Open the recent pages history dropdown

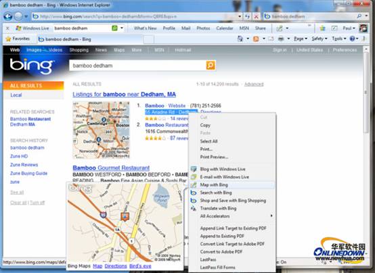26,17
